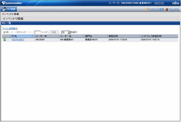The height and width of the screenshot is (122, 181).
Task: Open the マニュアル link
Action: [x=174, y=9]
